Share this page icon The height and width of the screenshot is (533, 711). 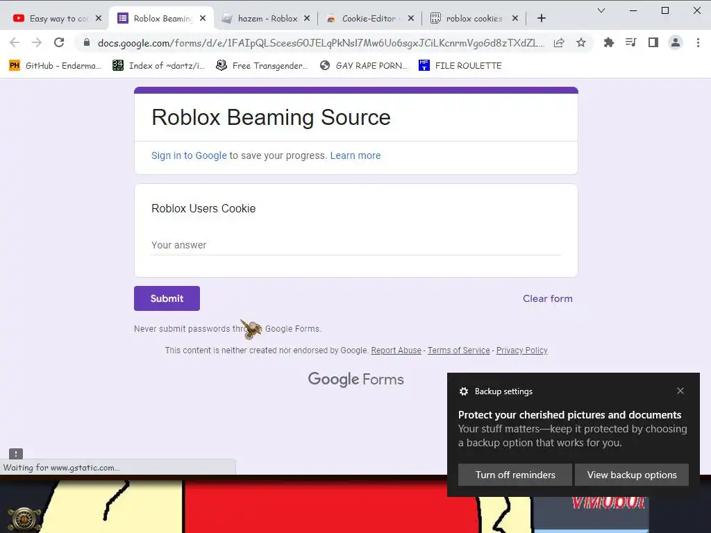pyautogui.click(x=559, y=42)
